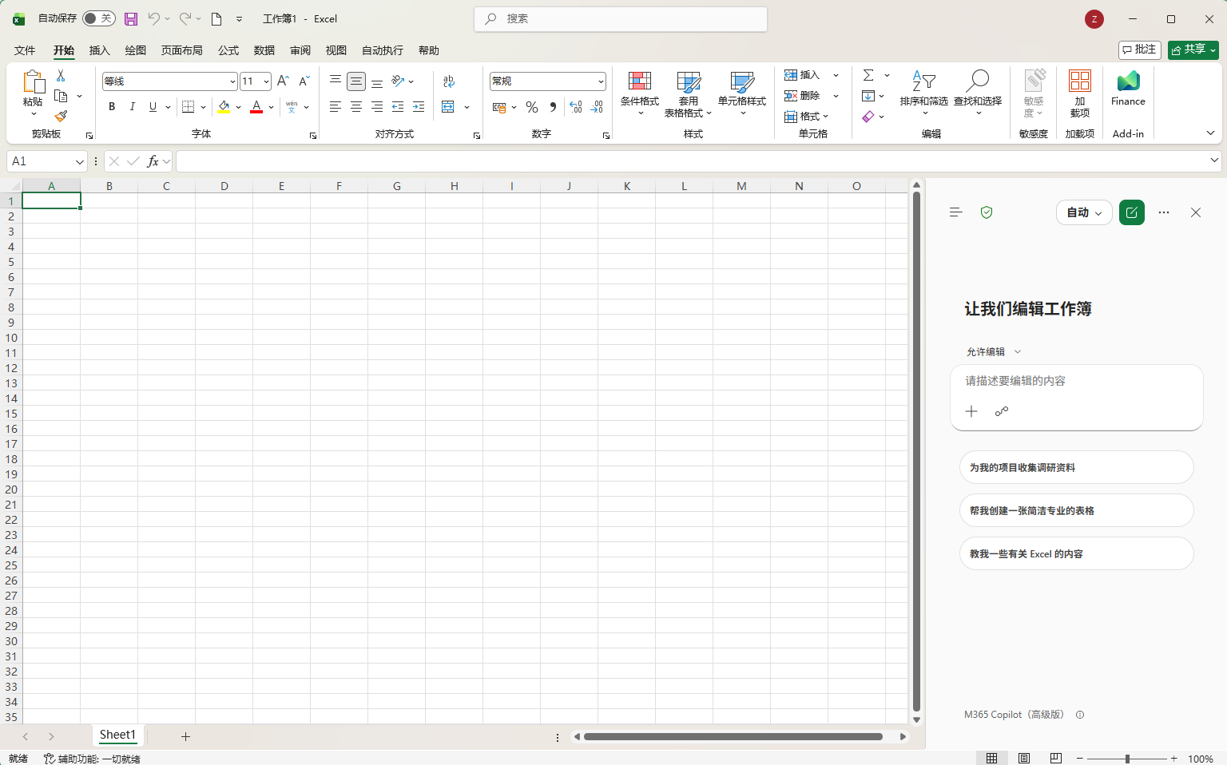Click the comma style icon

click(553, 107)
